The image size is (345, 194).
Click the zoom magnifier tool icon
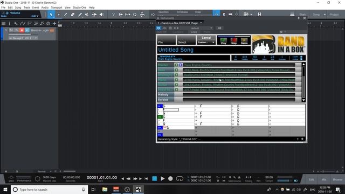coord(135,15)
